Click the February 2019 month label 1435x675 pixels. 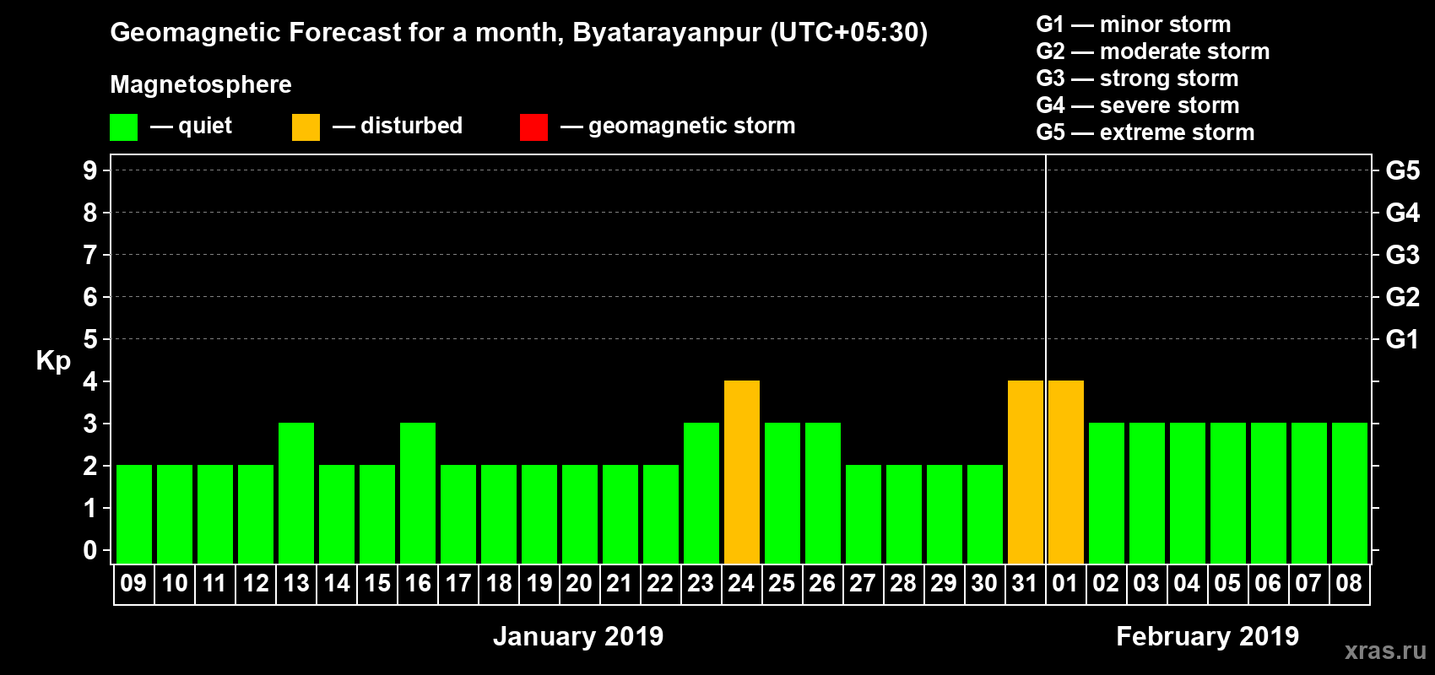coord(1208,636)
